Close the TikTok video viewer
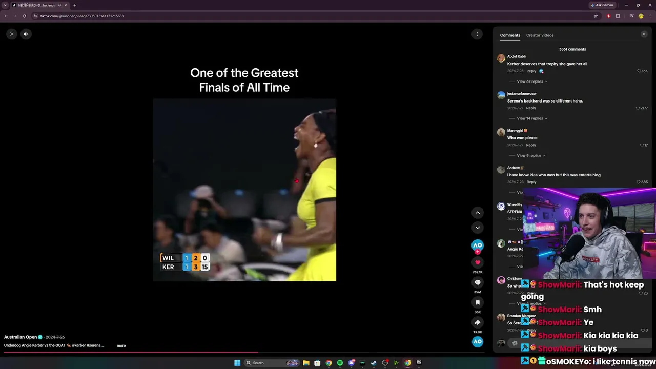656x369 pixels. click(11, 34)
